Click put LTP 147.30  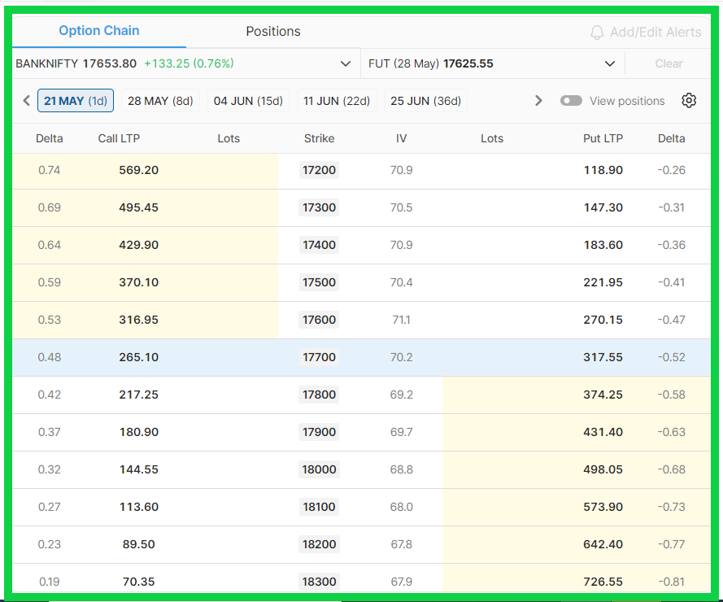coord(603,207)
